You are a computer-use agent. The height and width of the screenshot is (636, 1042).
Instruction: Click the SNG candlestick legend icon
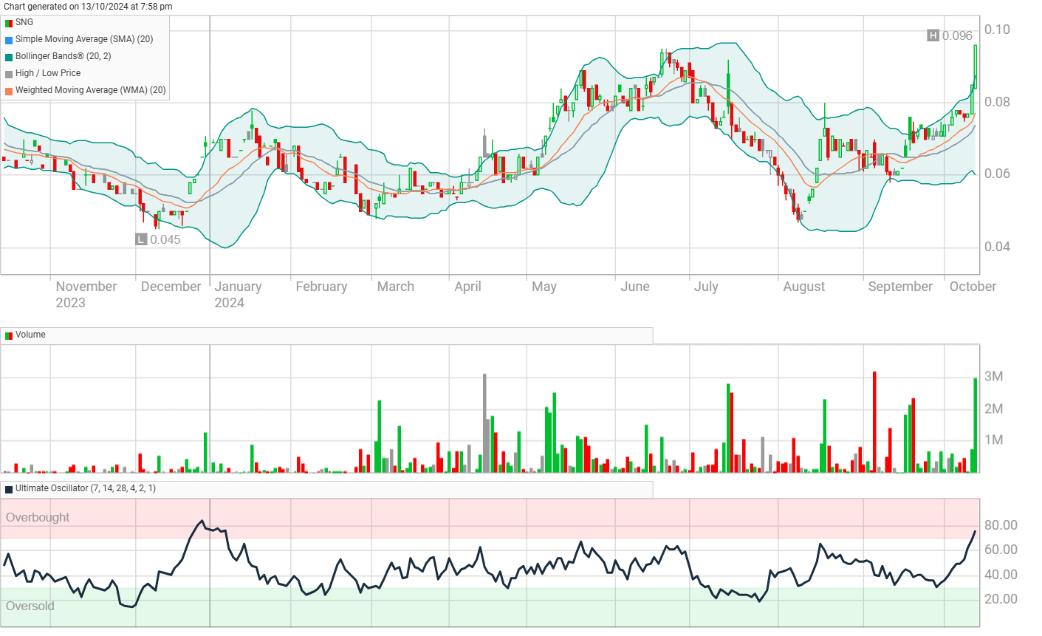click(9, 23)
